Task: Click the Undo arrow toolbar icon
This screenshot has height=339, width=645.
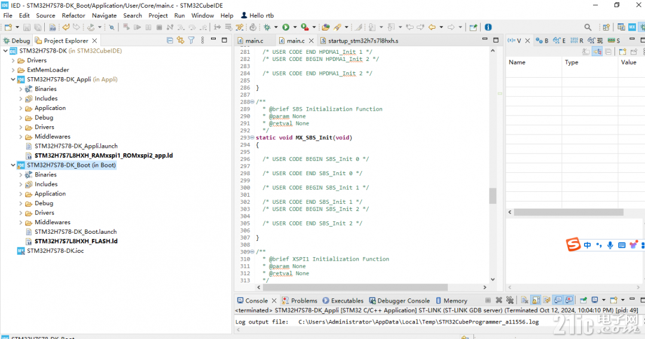Action: (66, 27)
